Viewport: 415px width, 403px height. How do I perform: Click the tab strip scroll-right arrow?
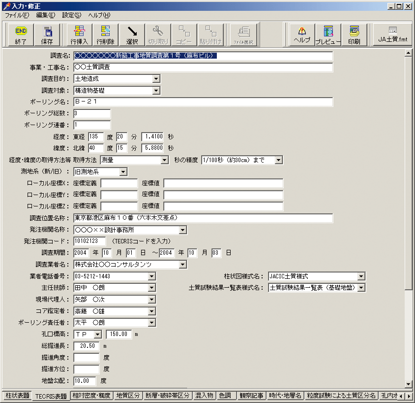click(409, 396)
